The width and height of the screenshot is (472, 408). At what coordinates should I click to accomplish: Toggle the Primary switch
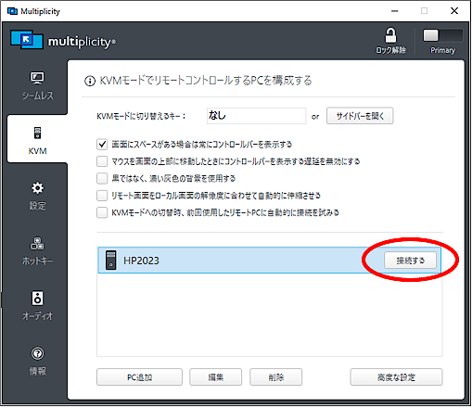442,36
